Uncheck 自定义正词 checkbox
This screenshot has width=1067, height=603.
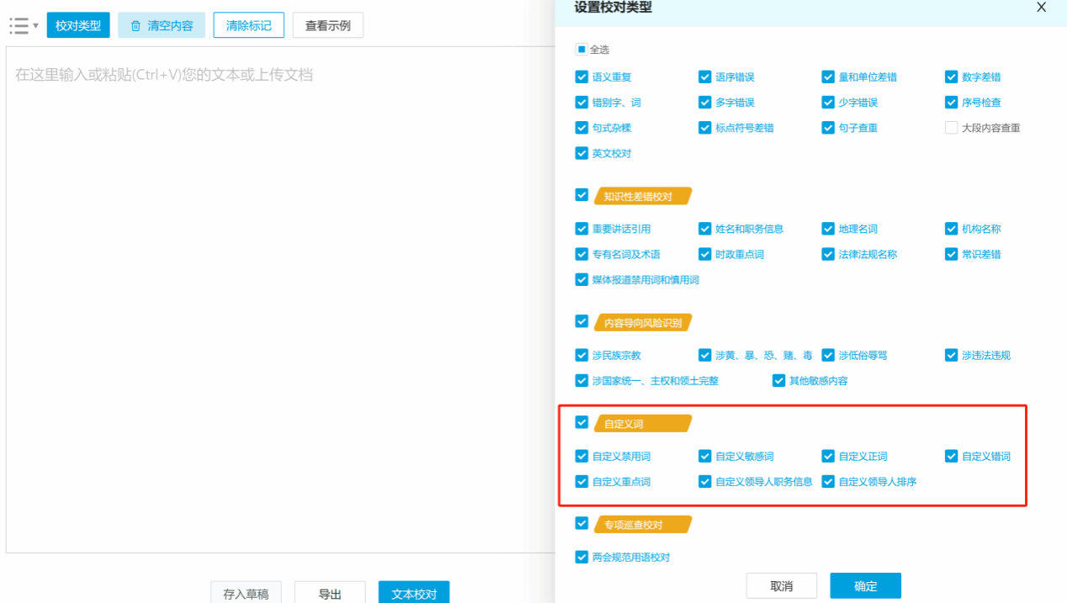pos(828,457)
